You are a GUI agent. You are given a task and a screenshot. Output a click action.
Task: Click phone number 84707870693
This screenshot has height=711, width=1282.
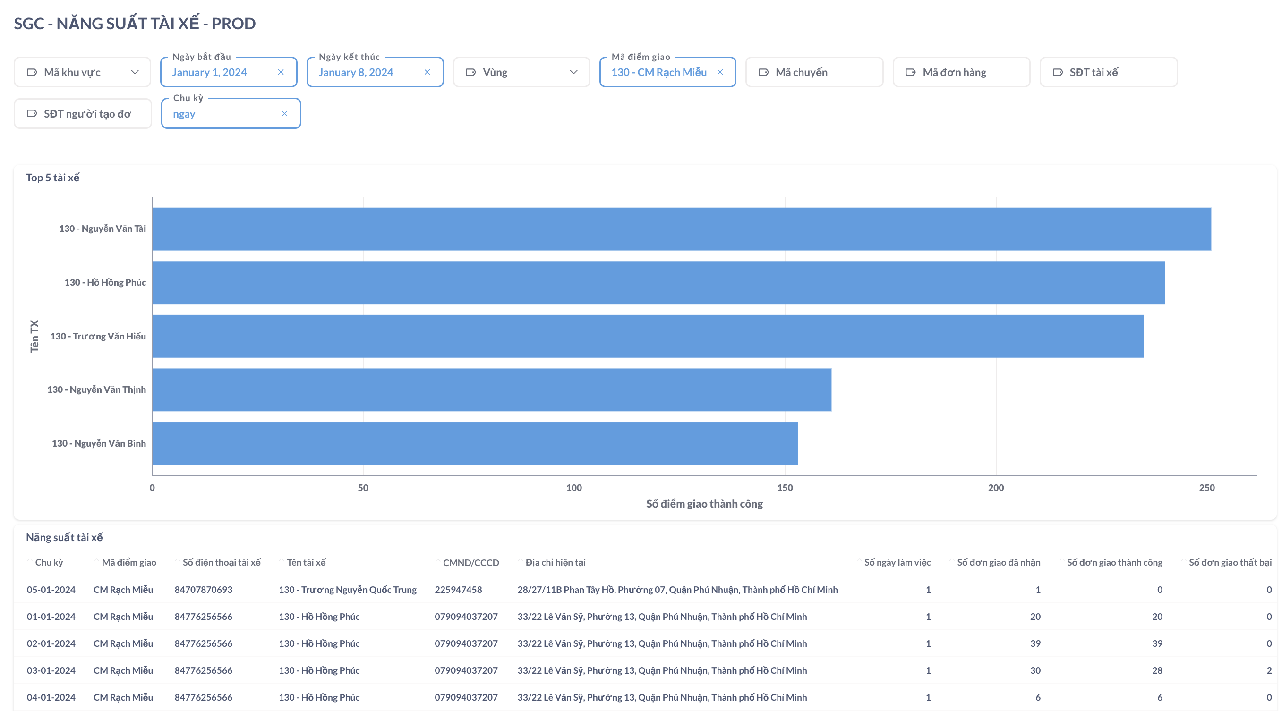tap(204, 590)
